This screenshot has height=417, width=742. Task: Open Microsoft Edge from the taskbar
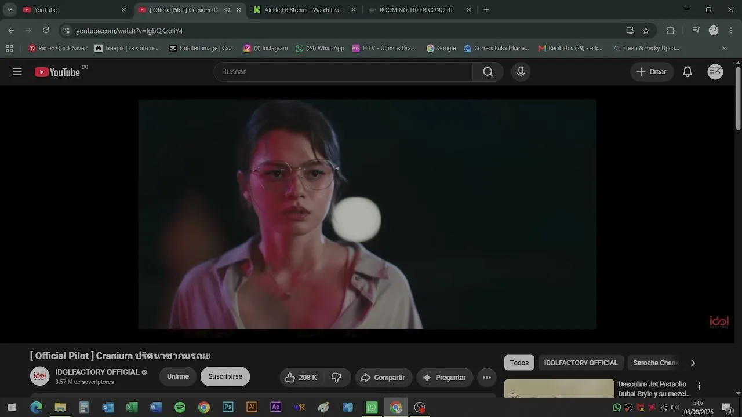click(37, 407)
